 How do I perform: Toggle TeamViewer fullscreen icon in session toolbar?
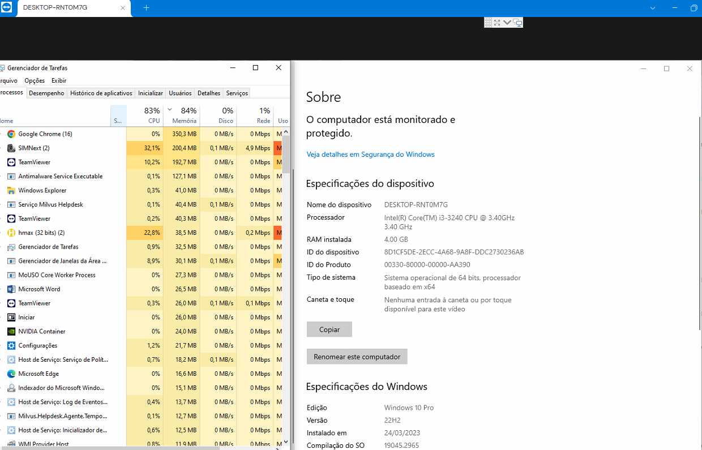[497, 23]
